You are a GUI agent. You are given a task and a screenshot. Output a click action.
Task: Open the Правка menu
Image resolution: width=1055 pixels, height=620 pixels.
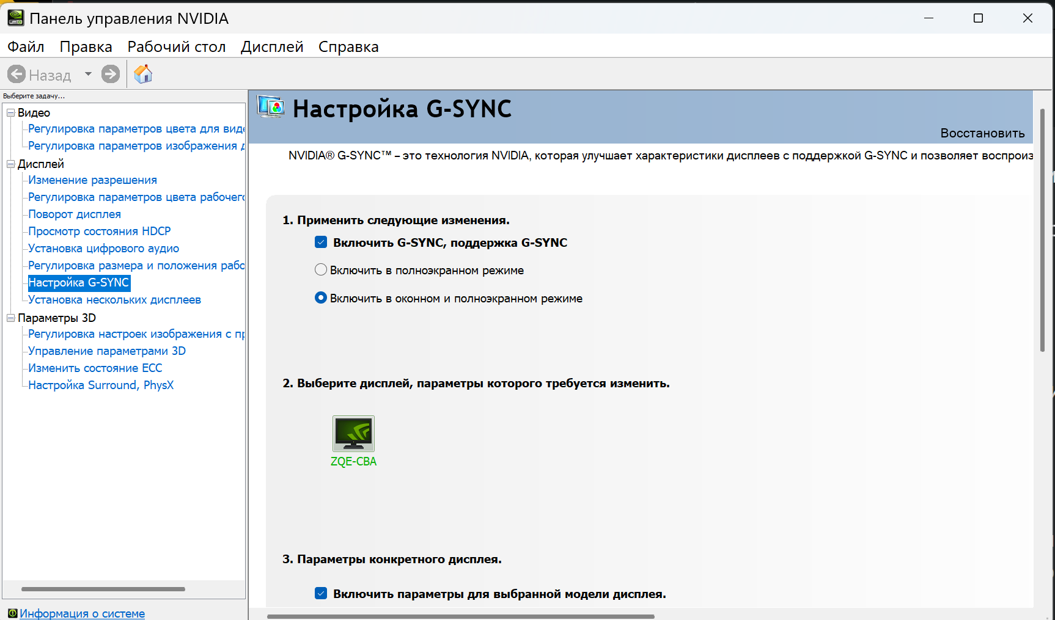(x=86, y=47)
